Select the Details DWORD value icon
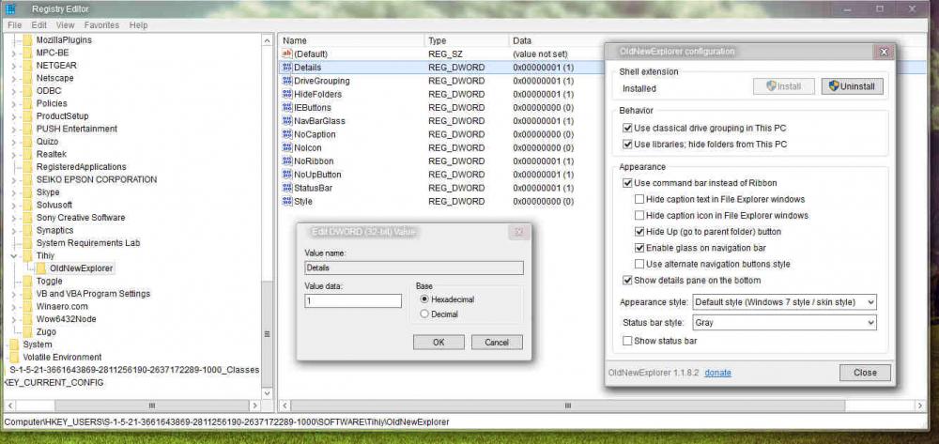 [x=286, y=68]
